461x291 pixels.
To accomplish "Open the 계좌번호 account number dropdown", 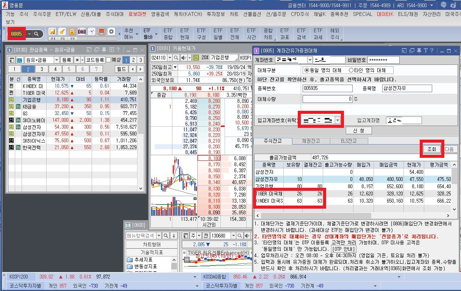I will pyautogui.click(x=310, y=60).
